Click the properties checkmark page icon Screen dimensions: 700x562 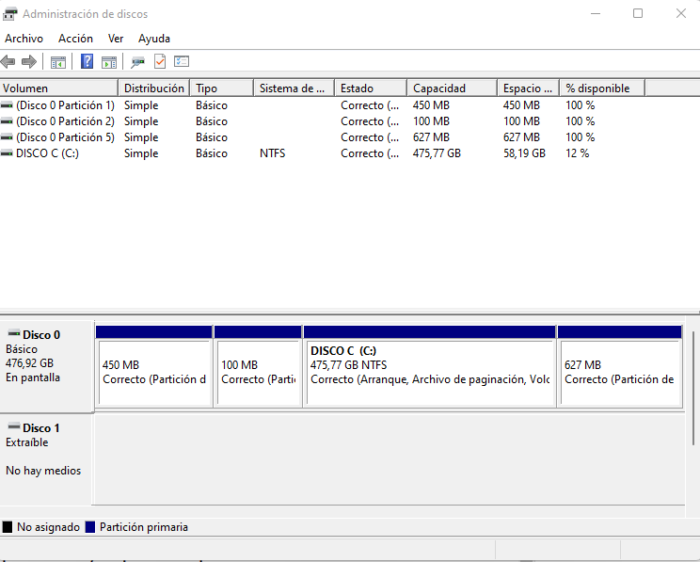160,62
